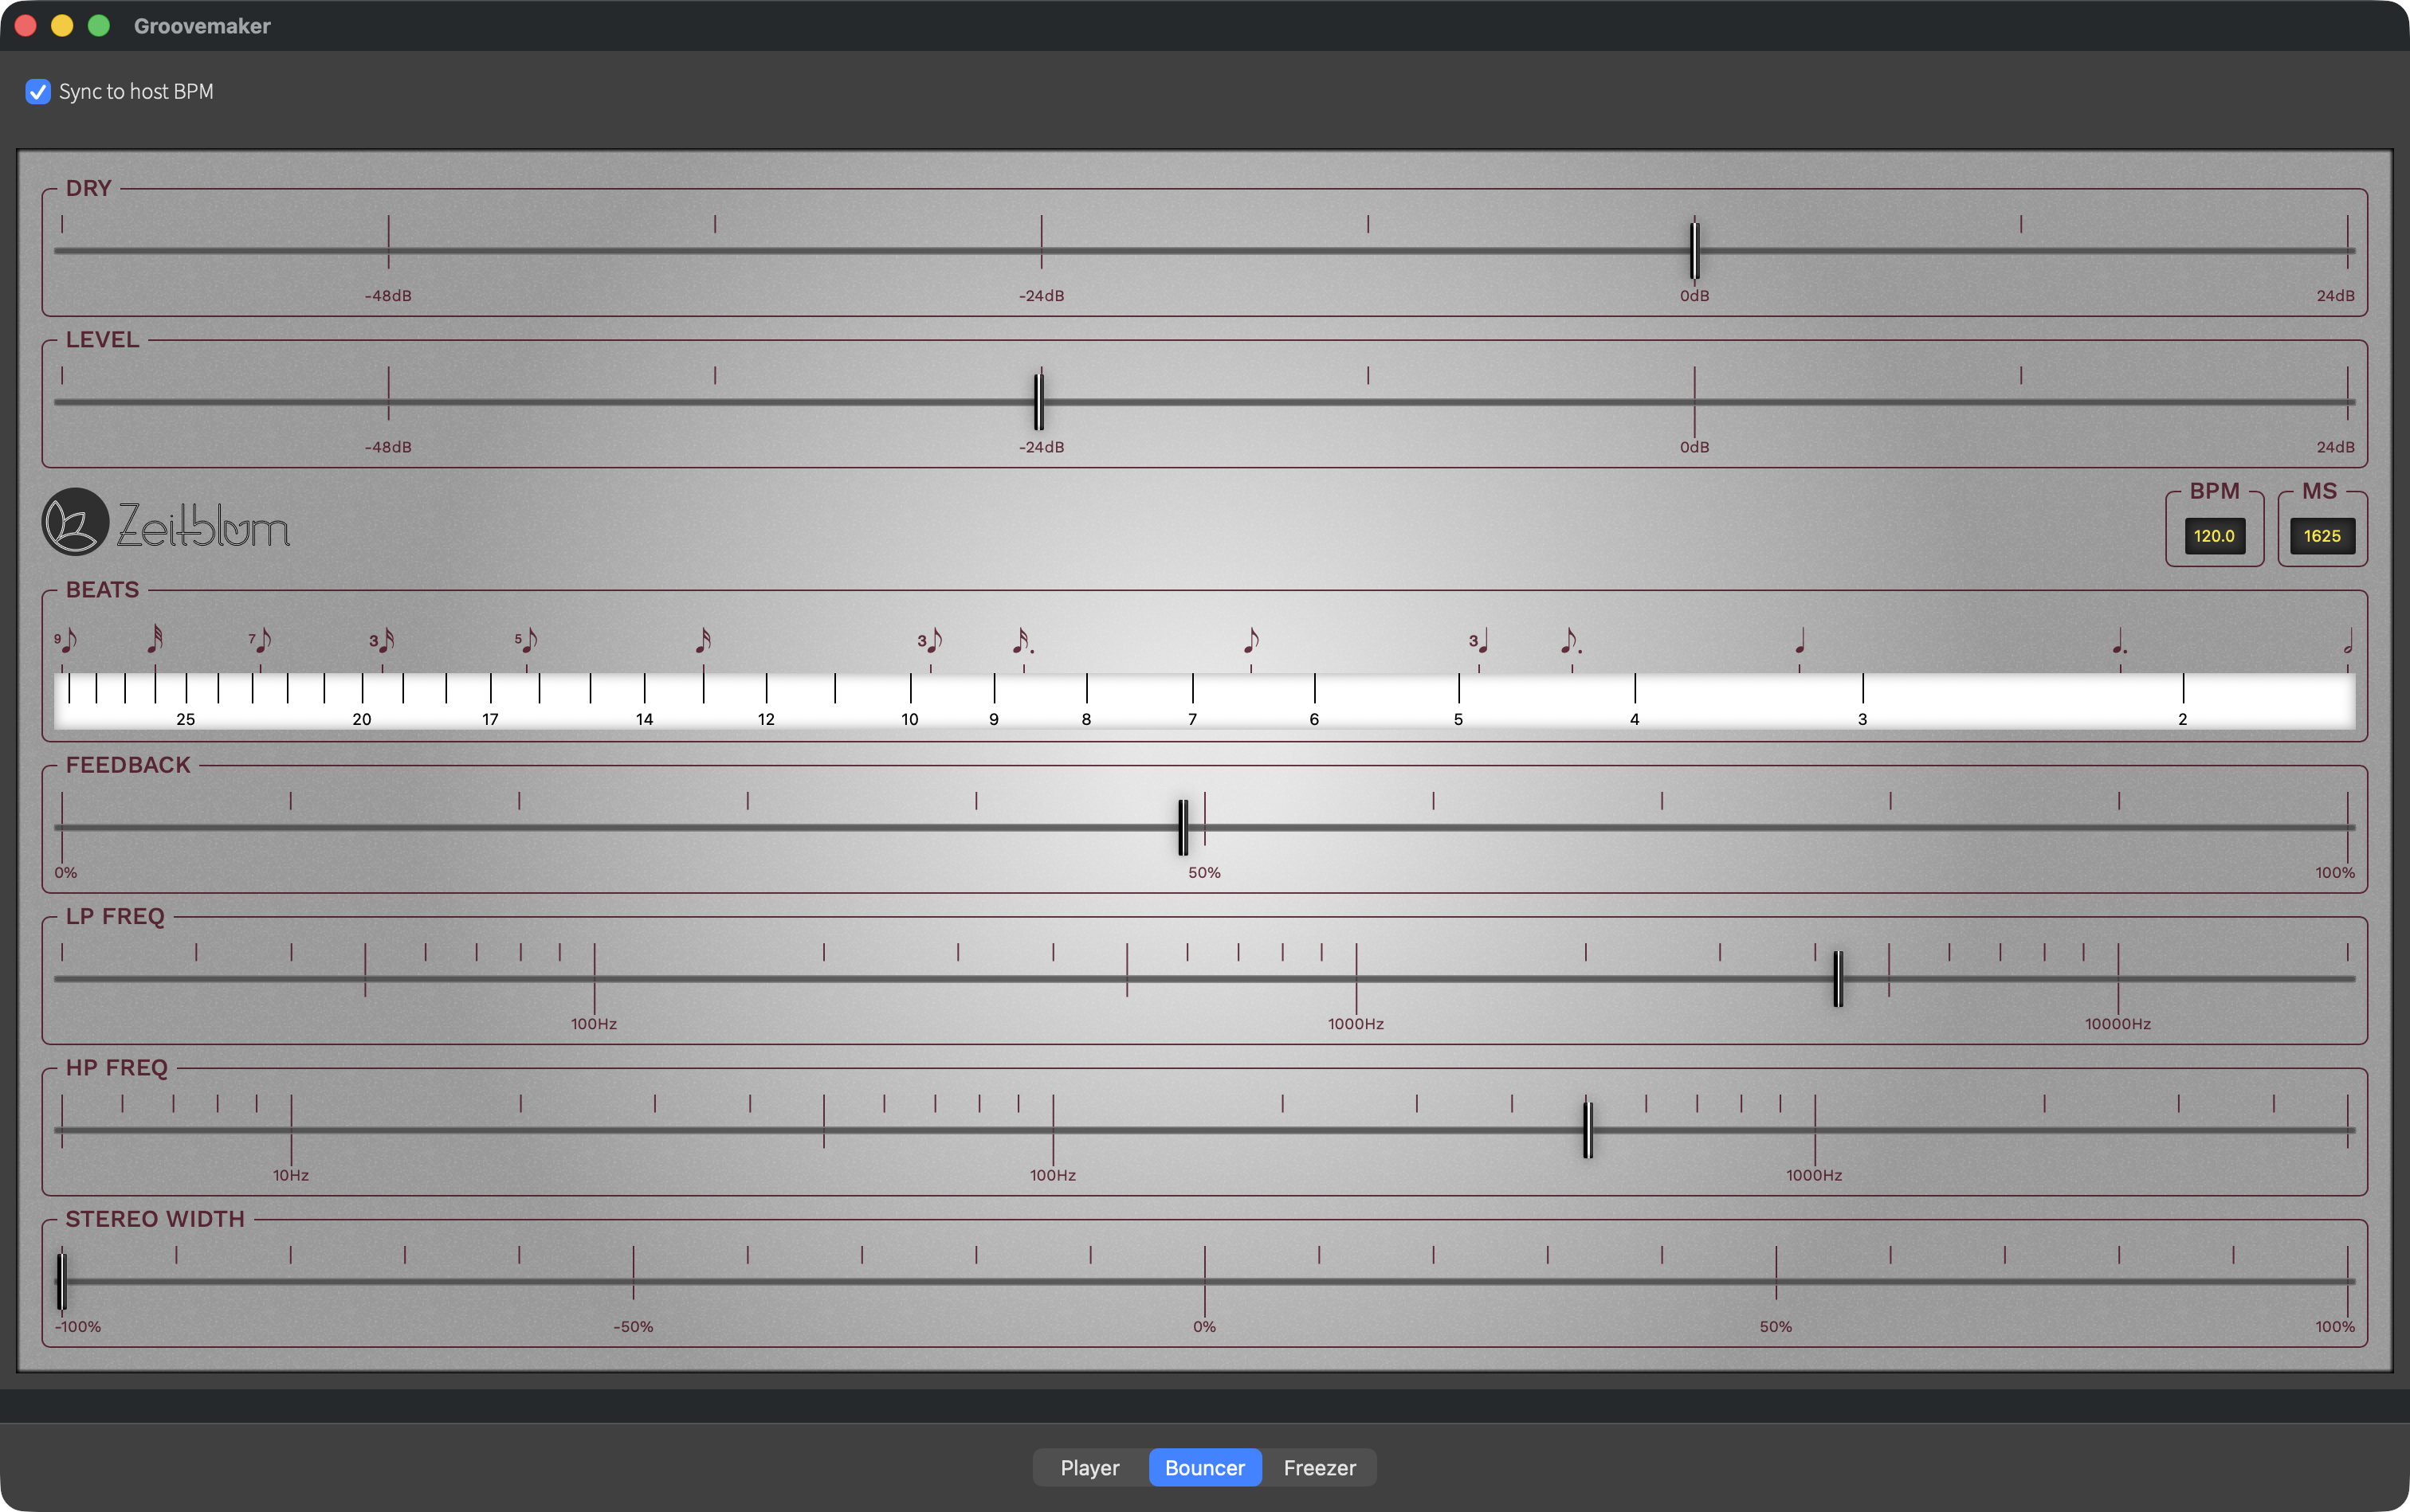Viewport: 2410px width, 1512px height.
Task: Select the plain sixteenth note icon
Action: [703, 640]
